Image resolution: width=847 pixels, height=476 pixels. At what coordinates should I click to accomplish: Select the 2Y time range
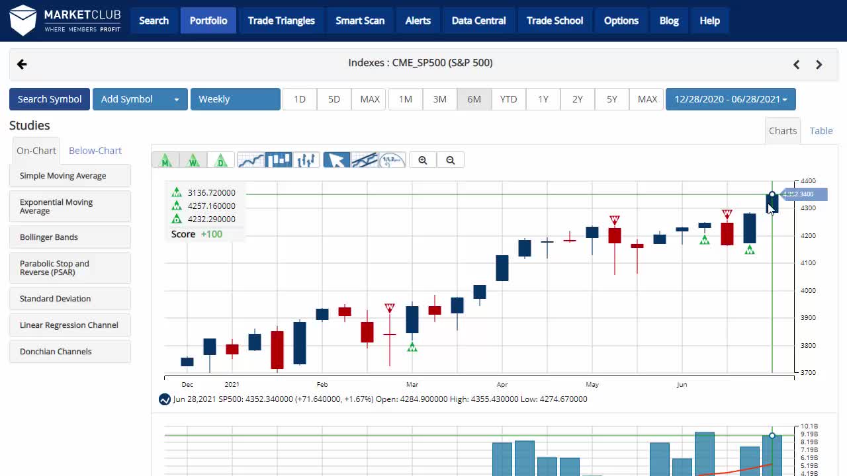point(578,99)
